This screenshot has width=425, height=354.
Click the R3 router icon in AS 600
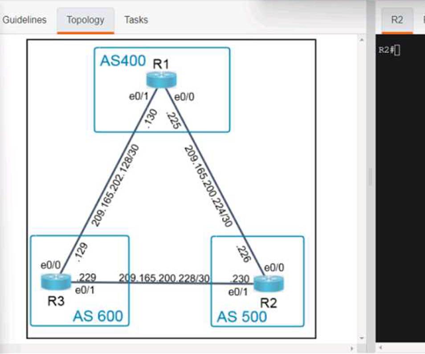[x=56, y=282]
